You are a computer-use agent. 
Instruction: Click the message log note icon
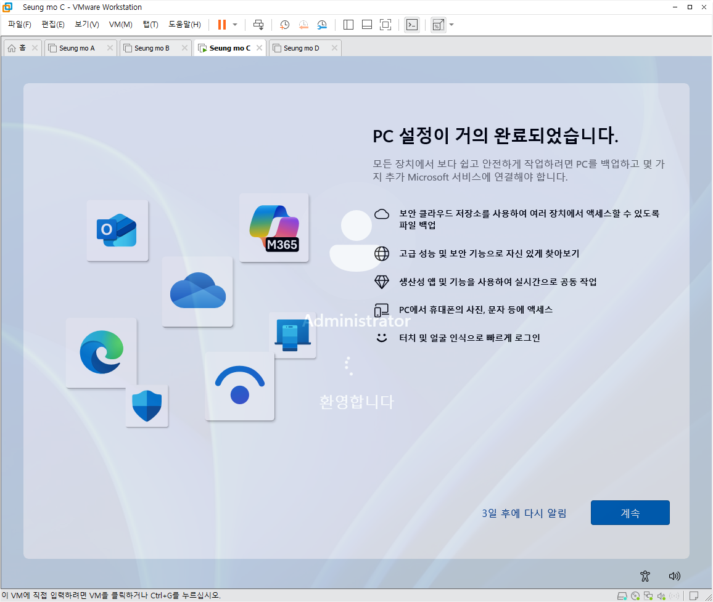coord(694,596)
